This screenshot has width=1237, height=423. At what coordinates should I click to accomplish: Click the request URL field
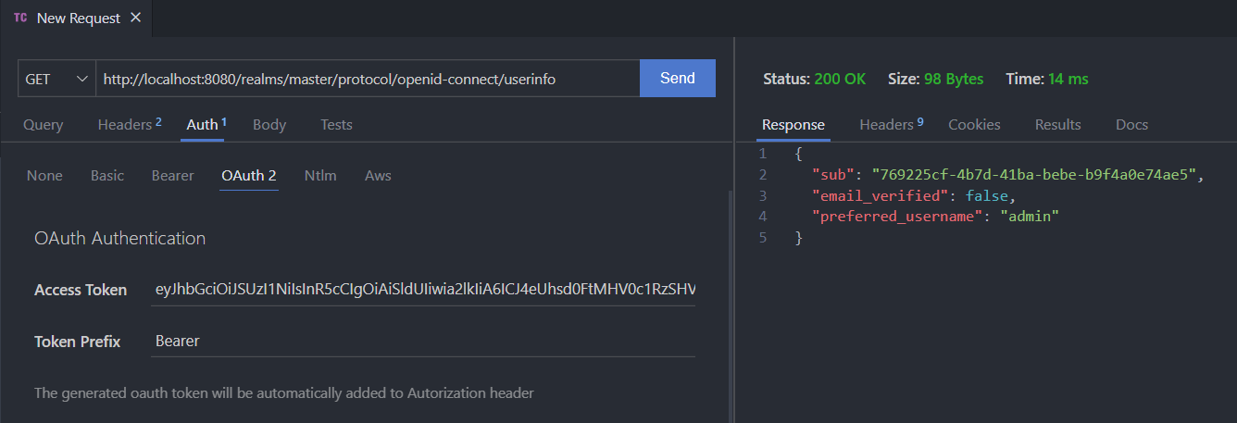[367, 79]
